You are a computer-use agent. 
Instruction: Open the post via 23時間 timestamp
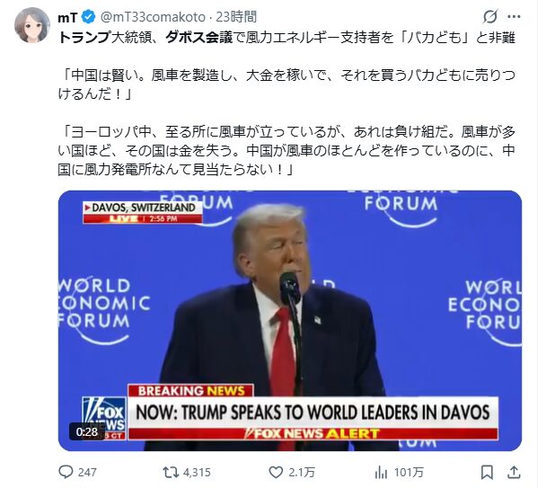[236, 17]
